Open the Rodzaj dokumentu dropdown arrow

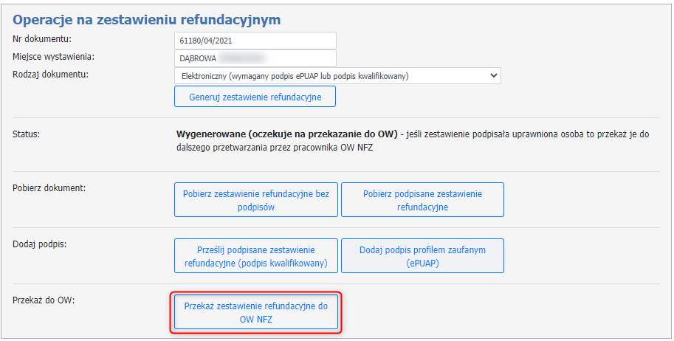(x=494, y=76)
